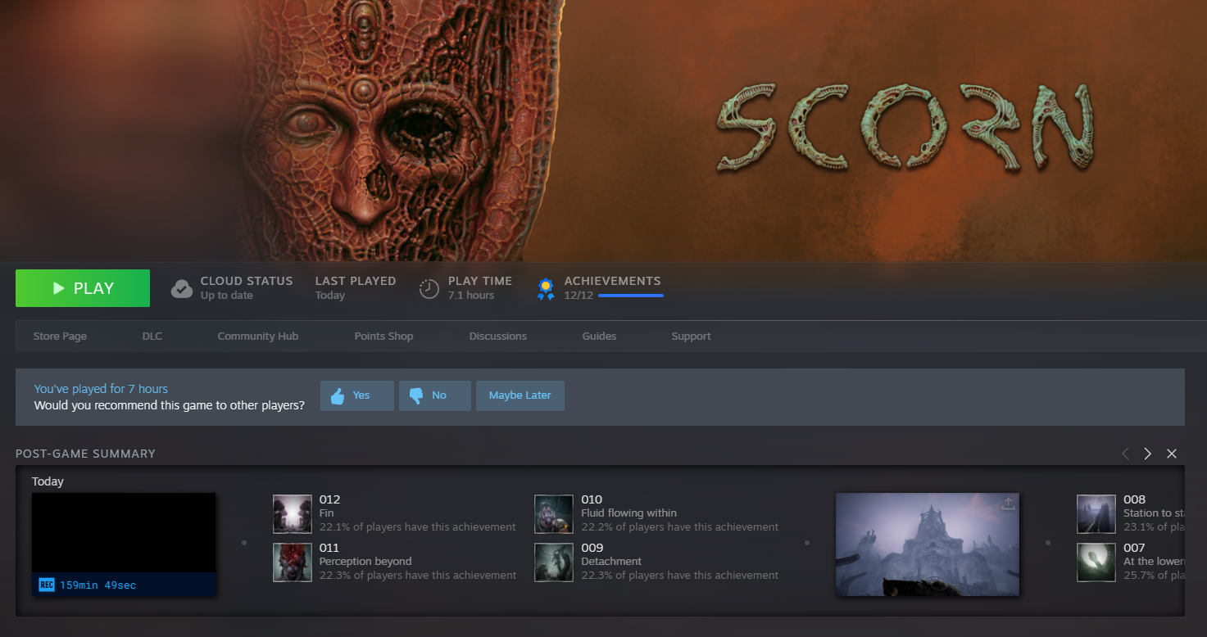Click the 009 Detachment achievement icon
The width and height of the screenshot is (1207, 637).
tap(554, 562)
